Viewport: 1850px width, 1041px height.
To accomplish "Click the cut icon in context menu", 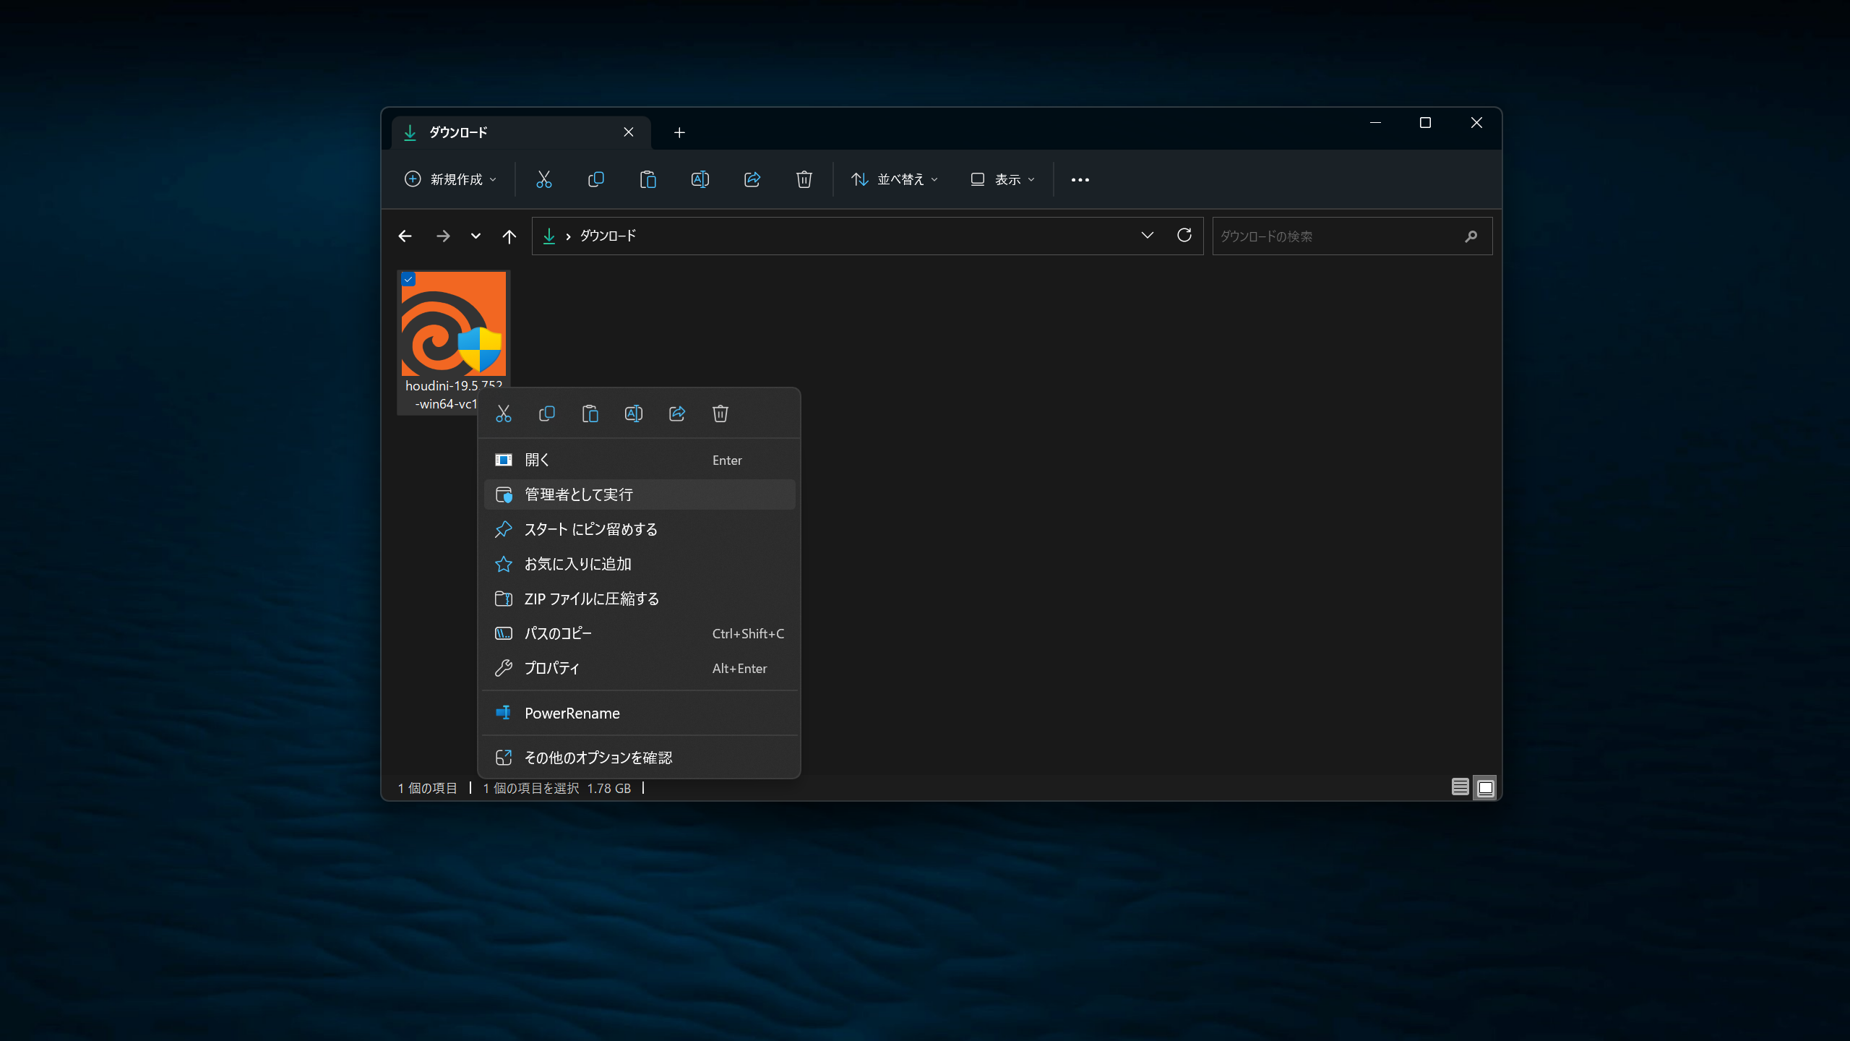I will tap(504, 414).
